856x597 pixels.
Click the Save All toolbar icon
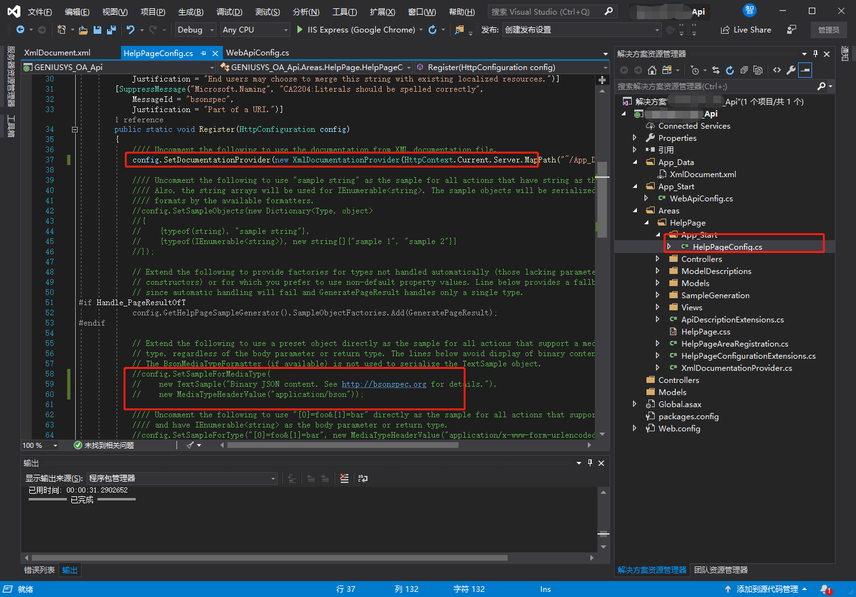pos(111,30)
